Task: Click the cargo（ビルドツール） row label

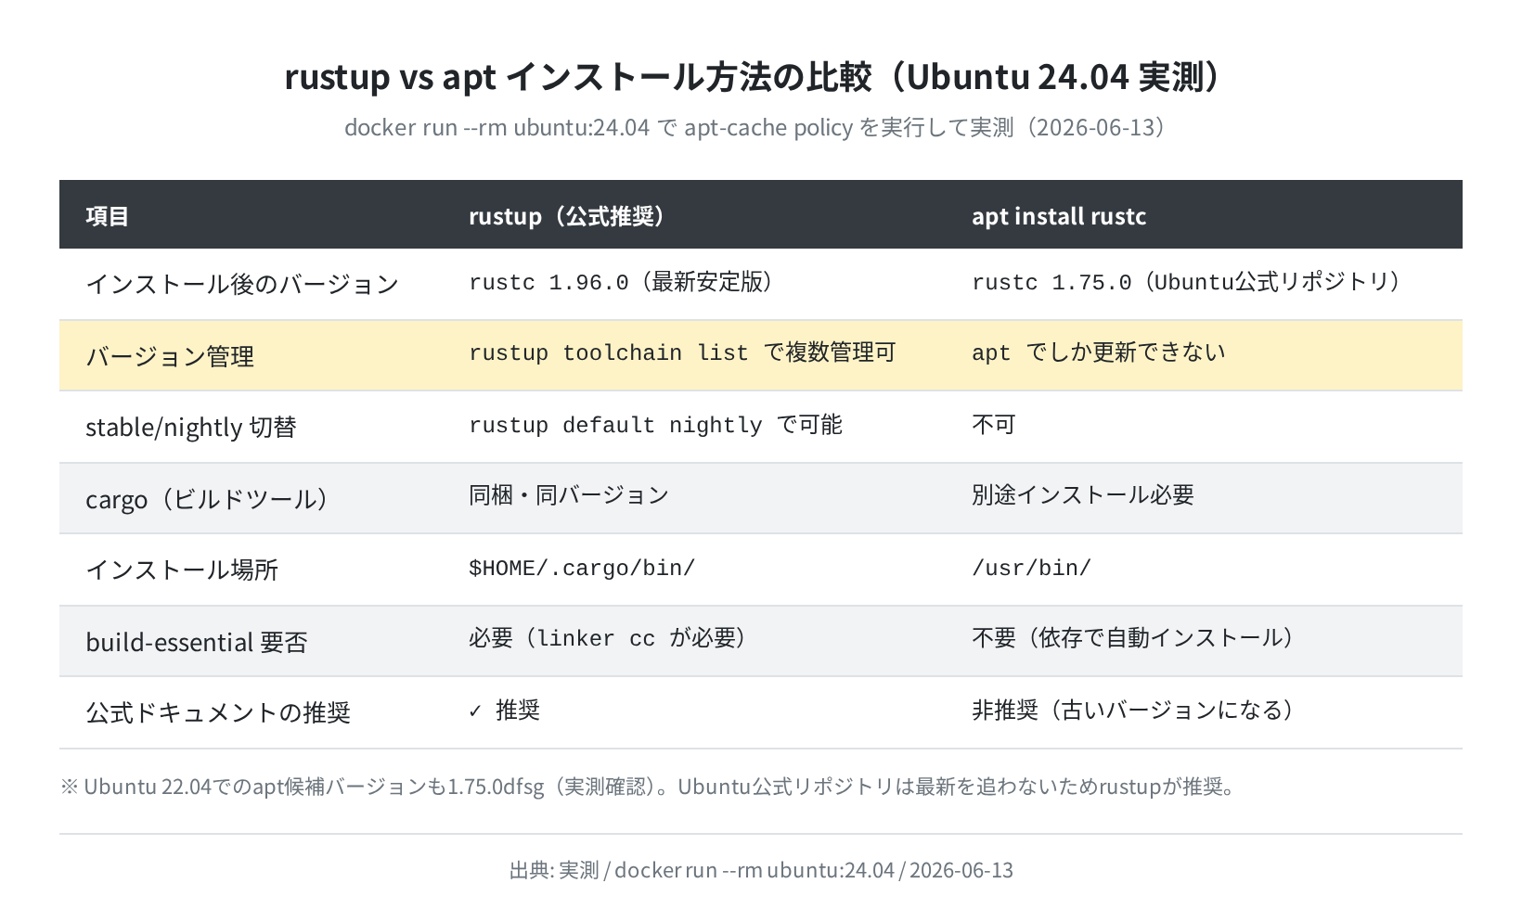Action: [x=208, y=499]
